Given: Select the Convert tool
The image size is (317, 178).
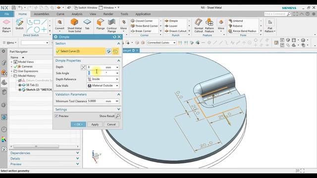Looking at the screenshot, I should point(59,25).
